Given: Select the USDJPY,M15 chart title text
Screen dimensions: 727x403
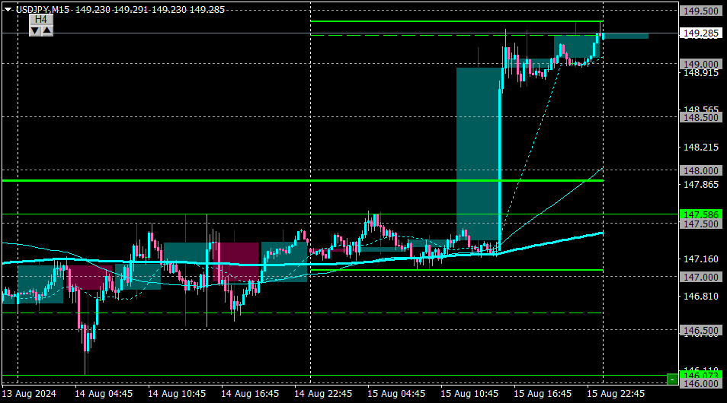Looking at the screenshot, I should tap(43, 10).
